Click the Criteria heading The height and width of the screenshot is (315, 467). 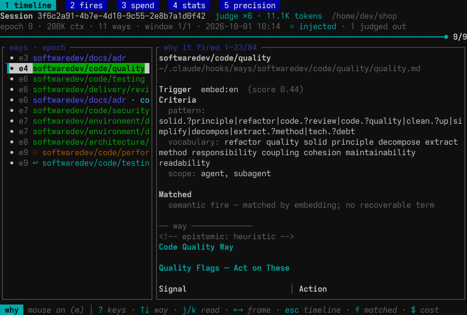(177, 100)
